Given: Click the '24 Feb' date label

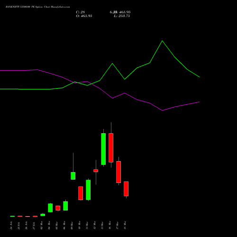Looking at the screenshot, I should tap(11, 225).
